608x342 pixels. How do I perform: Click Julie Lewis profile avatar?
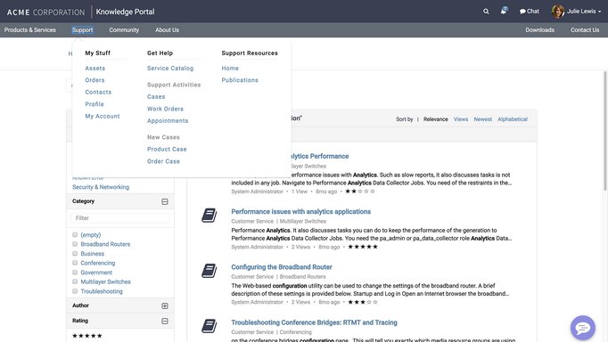[x=557, y=12]
